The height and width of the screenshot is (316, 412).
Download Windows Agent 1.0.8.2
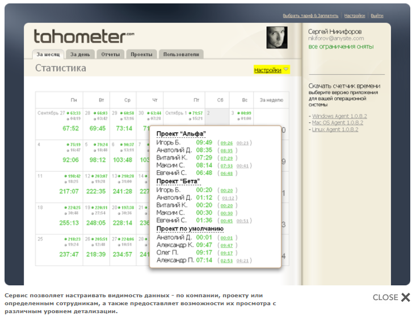(339, 116)
